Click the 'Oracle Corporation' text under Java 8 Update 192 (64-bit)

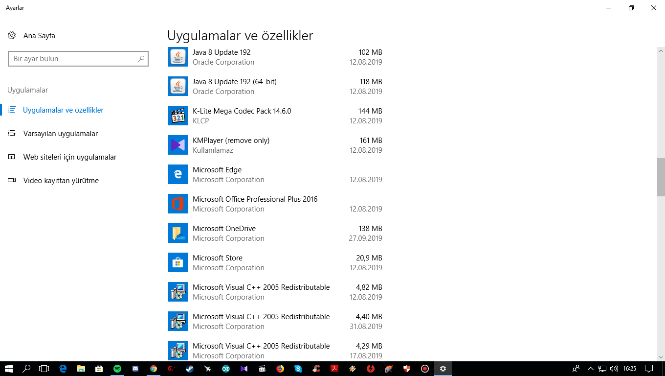[223, 92]
